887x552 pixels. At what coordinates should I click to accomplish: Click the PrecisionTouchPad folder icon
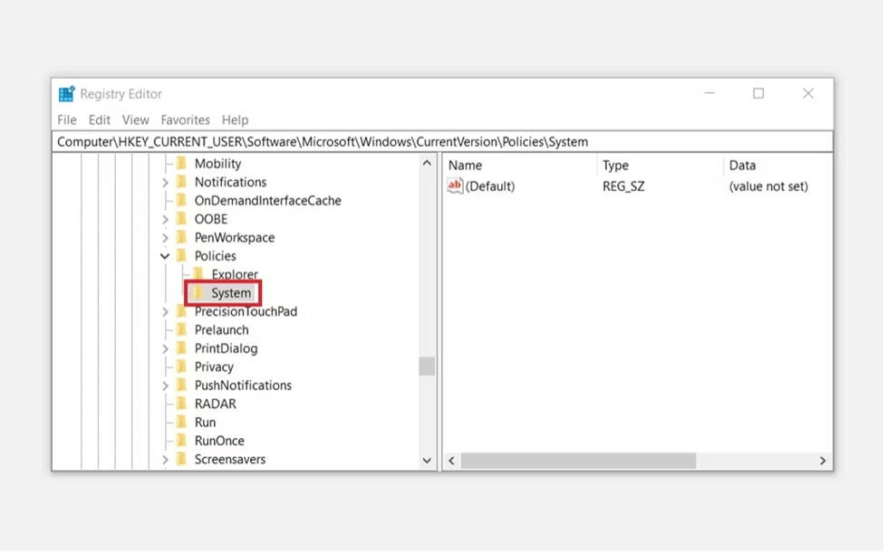pos(181,312)
